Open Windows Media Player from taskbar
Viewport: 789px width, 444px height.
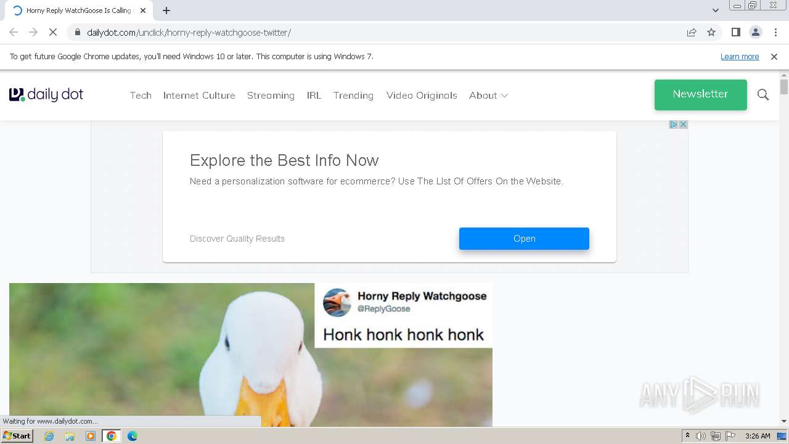click(x=91, y=436)
